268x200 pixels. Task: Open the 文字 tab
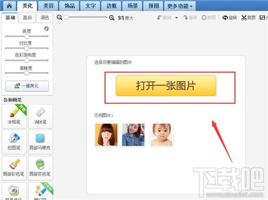pos(91,6)
